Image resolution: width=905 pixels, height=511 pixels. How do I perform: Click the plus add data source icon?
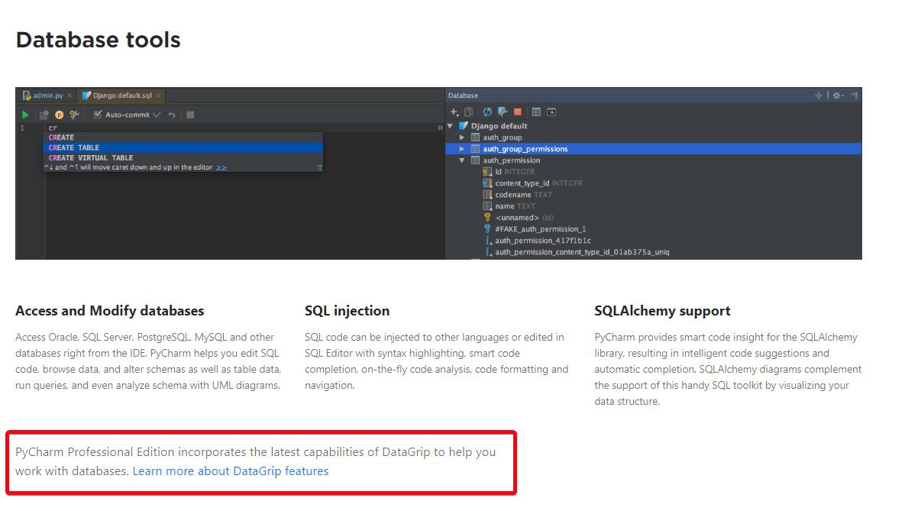(454, 112)
